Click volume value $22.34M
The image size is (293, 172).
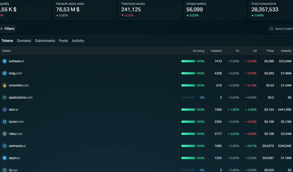click(x=285, y=61)
